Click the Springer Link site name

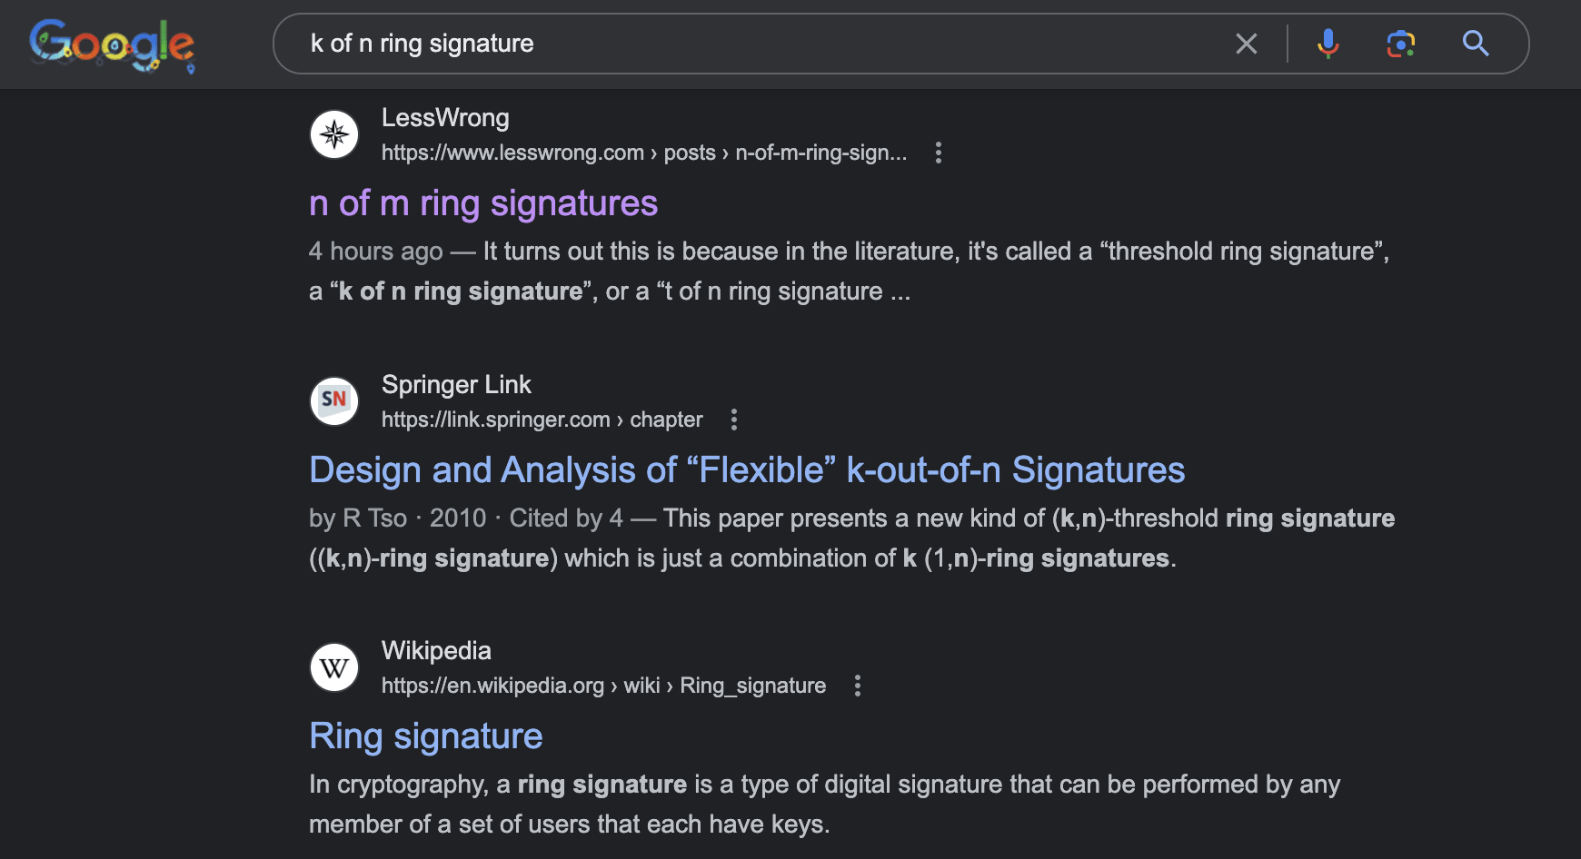pyautogui.click(x=456, y=385)
